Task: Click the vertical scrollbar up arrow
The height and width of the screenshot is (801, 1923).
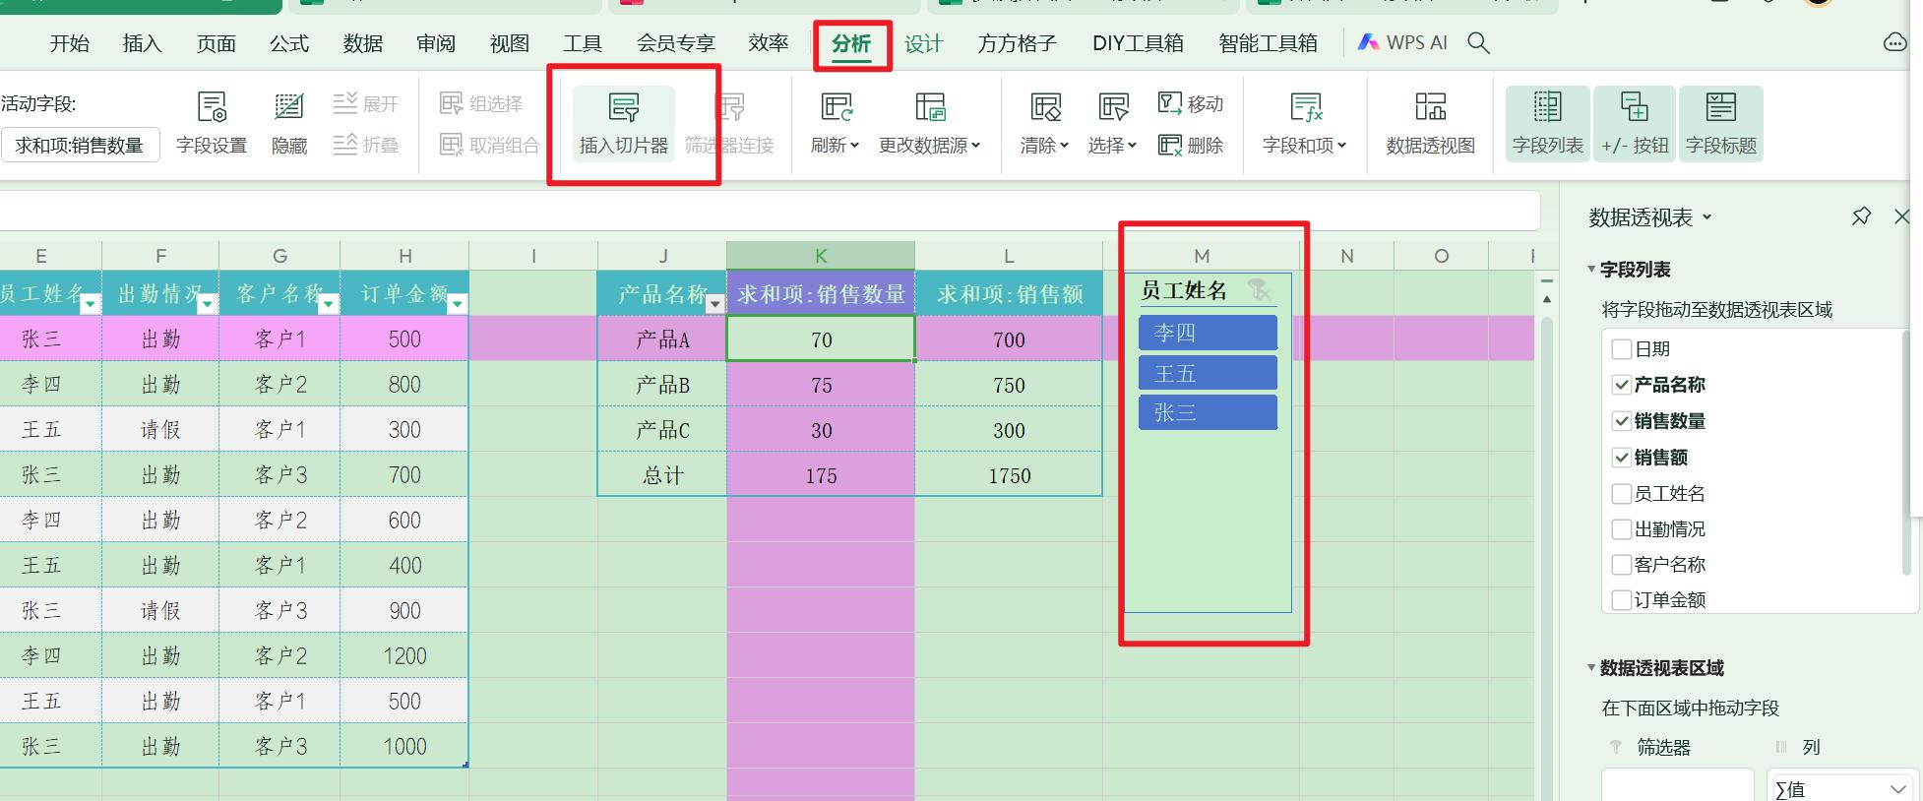Action: coord(1546,299)
